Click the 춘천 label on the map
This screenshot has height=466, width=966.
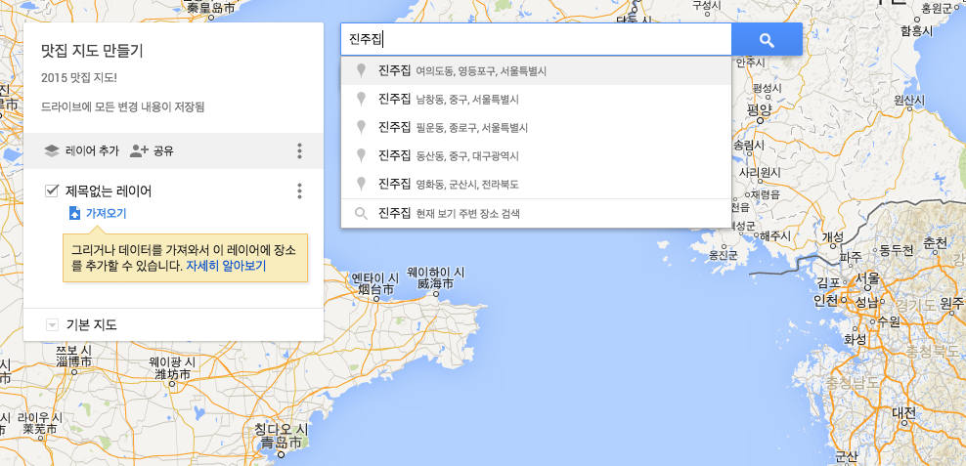(x=936, y=242)
